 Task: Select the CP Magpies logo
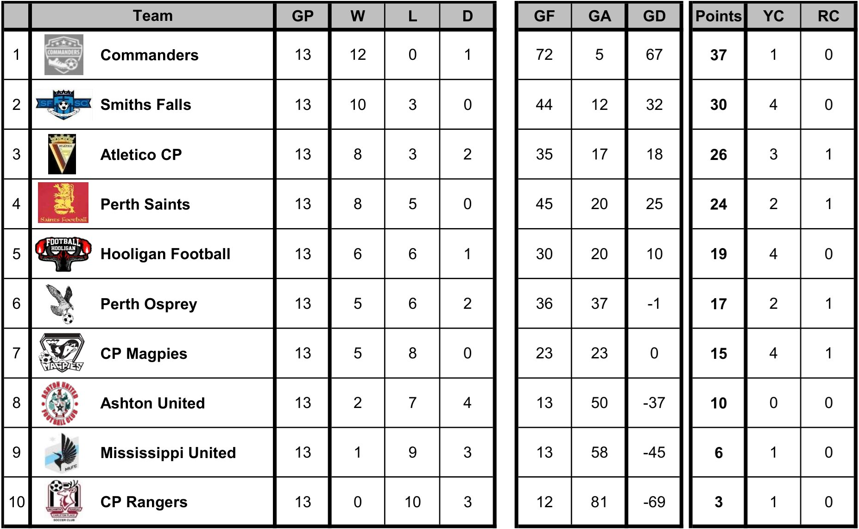click(x=62, y=353)
